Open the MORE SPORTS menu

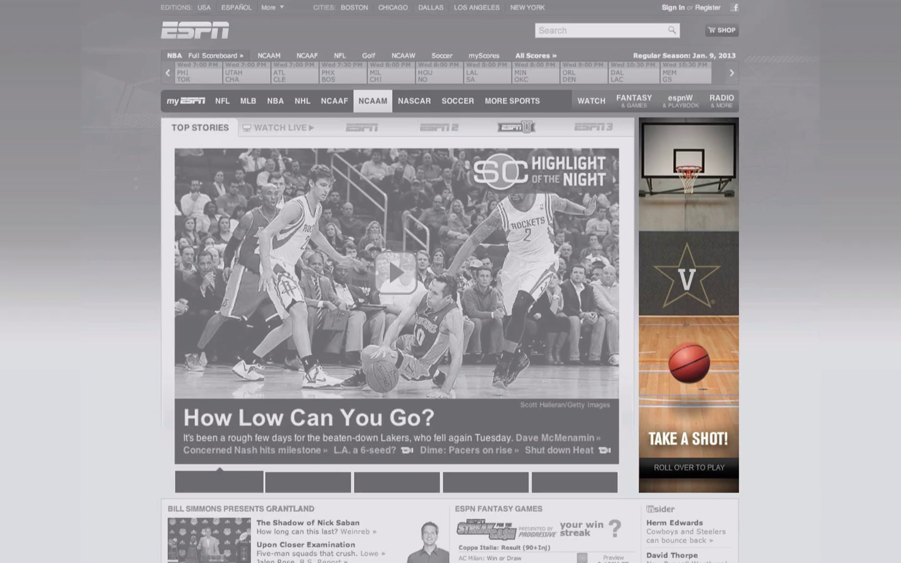click(x=512, y=101)
